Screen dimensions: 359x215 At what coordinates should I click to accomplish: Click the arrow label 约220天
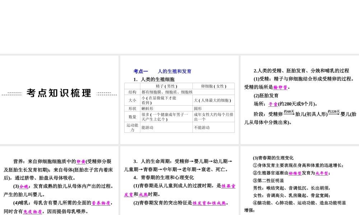click(334, 111)
